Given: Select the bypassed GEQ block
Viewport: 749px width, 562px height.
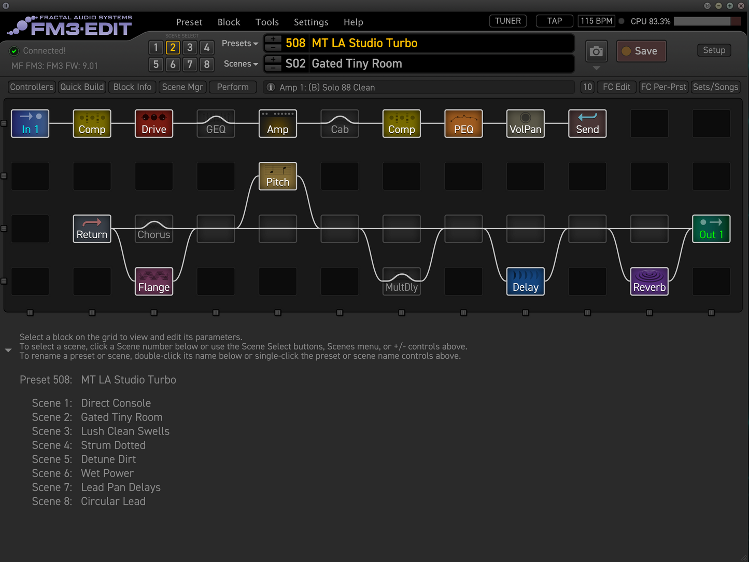Looking at the screenshot, I should [x=216, y=123].
